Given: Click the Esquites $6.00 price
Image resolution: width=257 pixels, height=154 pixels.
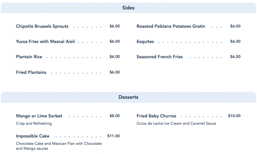Looking at the screenshot, I should (235, 42).
